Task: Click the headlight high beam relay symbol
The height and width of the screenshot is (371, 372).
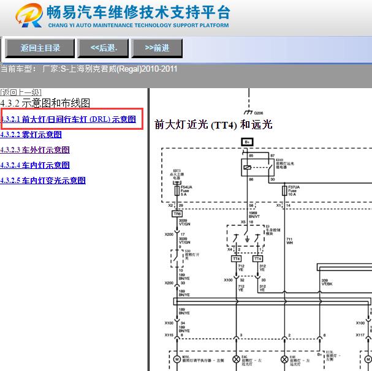Action: (x=257, y=167)
